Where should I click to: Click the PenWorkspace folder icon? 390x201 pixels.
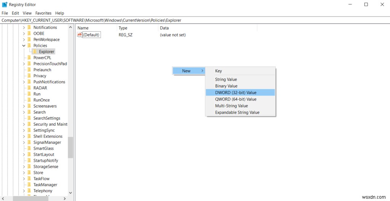pyautogui.click(x=29, y=39)
